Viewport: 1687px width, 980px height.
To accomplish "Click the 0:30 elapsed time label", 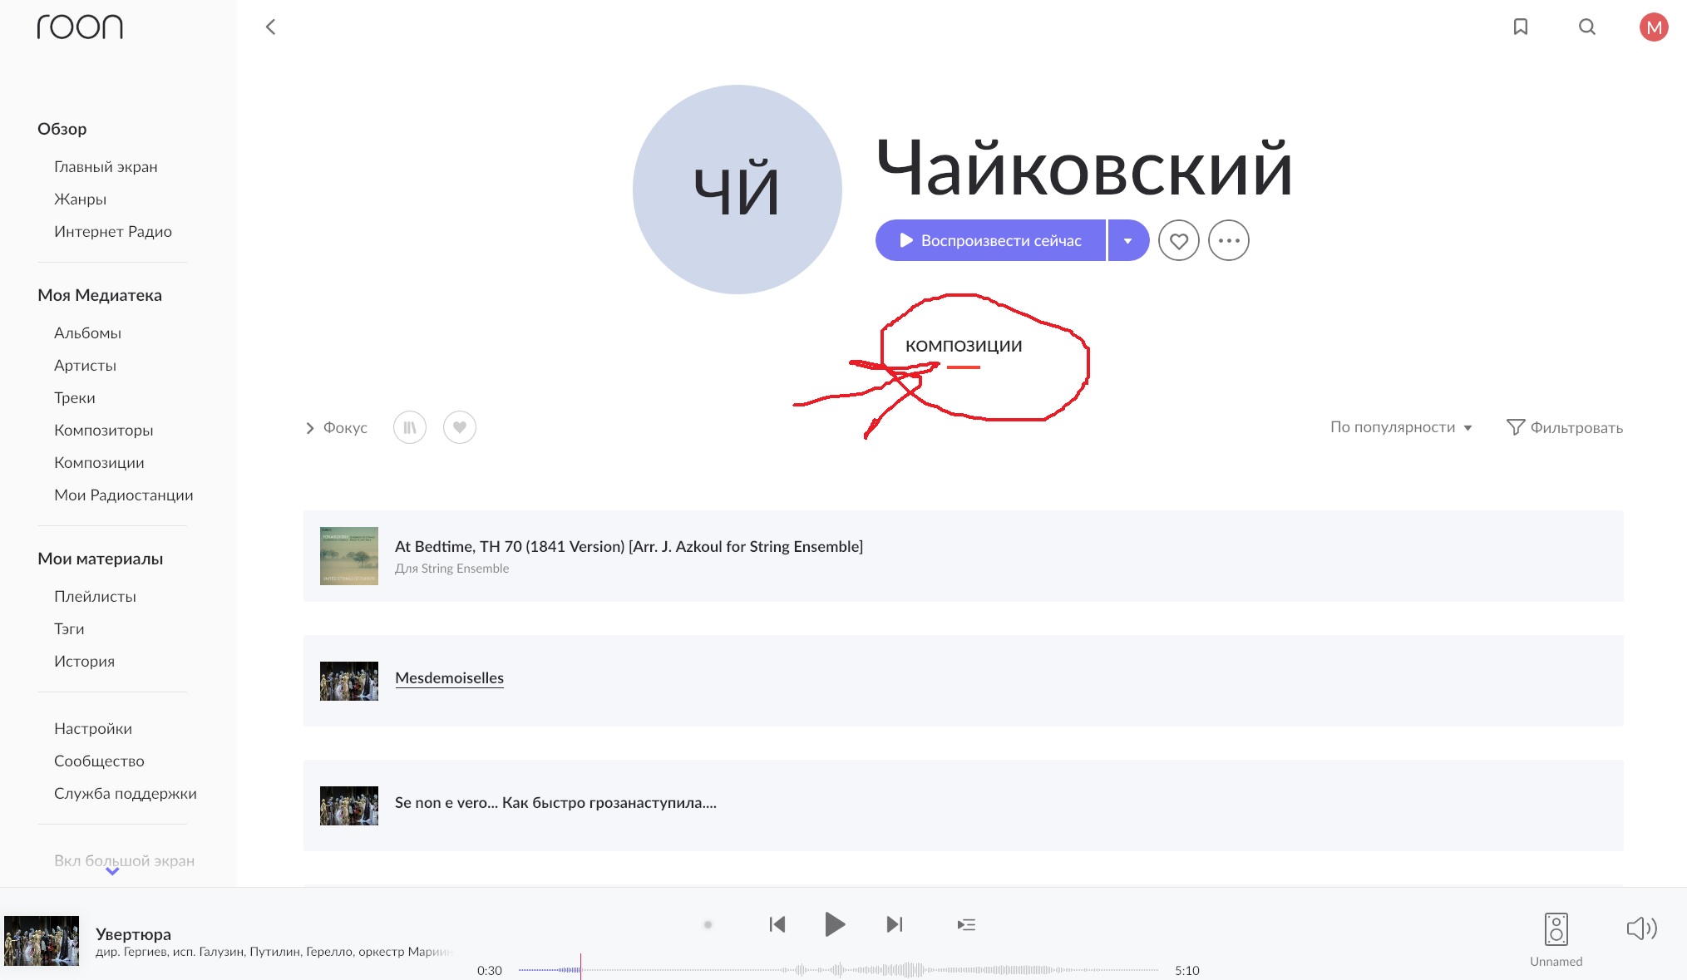I will tap(490, 970).
